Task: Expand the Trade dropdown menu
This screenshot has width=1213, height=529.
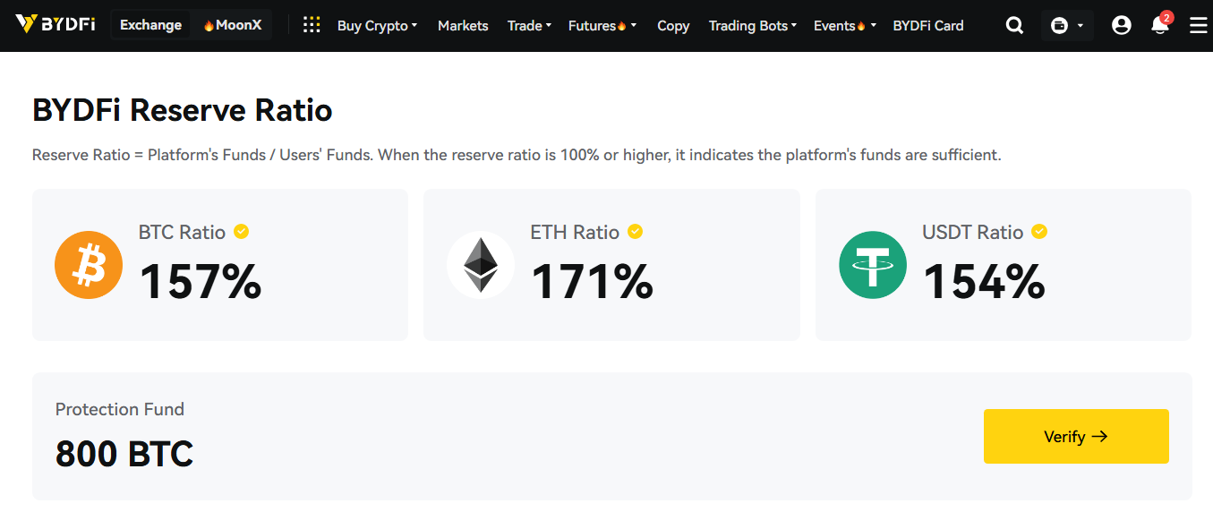Action: coord(529,26)
